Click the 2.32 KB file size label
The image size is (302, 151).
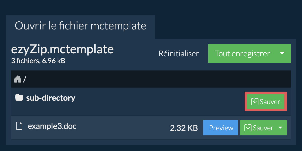pyautogui.click(x=184, y=128)
